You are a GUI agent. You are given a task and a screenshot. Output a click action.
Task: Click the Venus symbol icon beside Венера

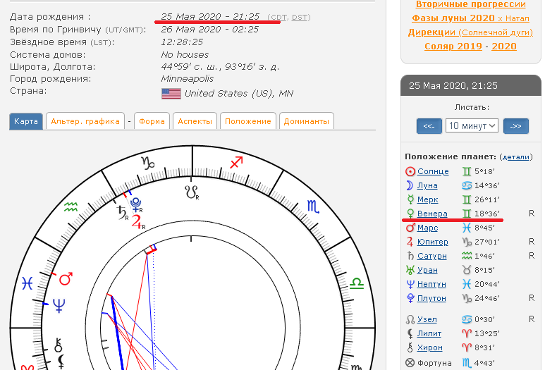click(410, 214)
